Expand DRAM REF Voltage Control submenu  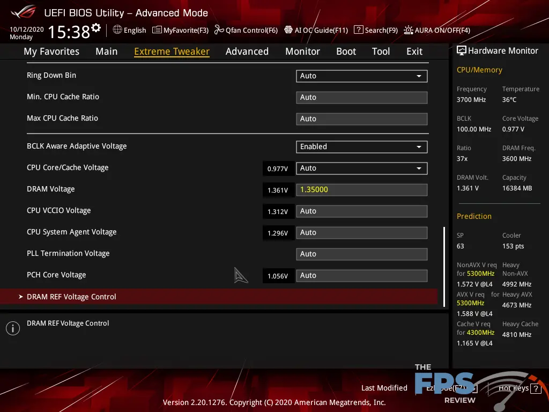(x=219, y=297)
